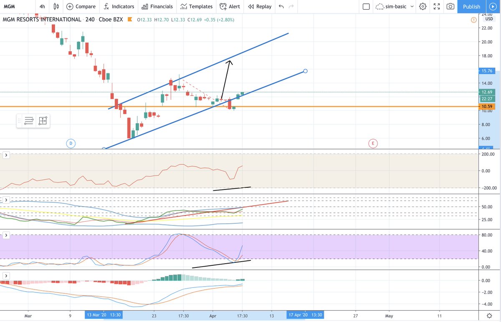Click the settings icon in floating drawing toolbar
Viewport: 501px width, 322px height.
(x=43, y=121)
